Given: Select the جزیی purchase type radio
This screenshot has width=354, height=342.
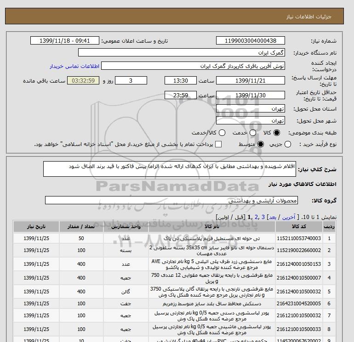Looking at the screenshot, I should [x=288, y=144].
